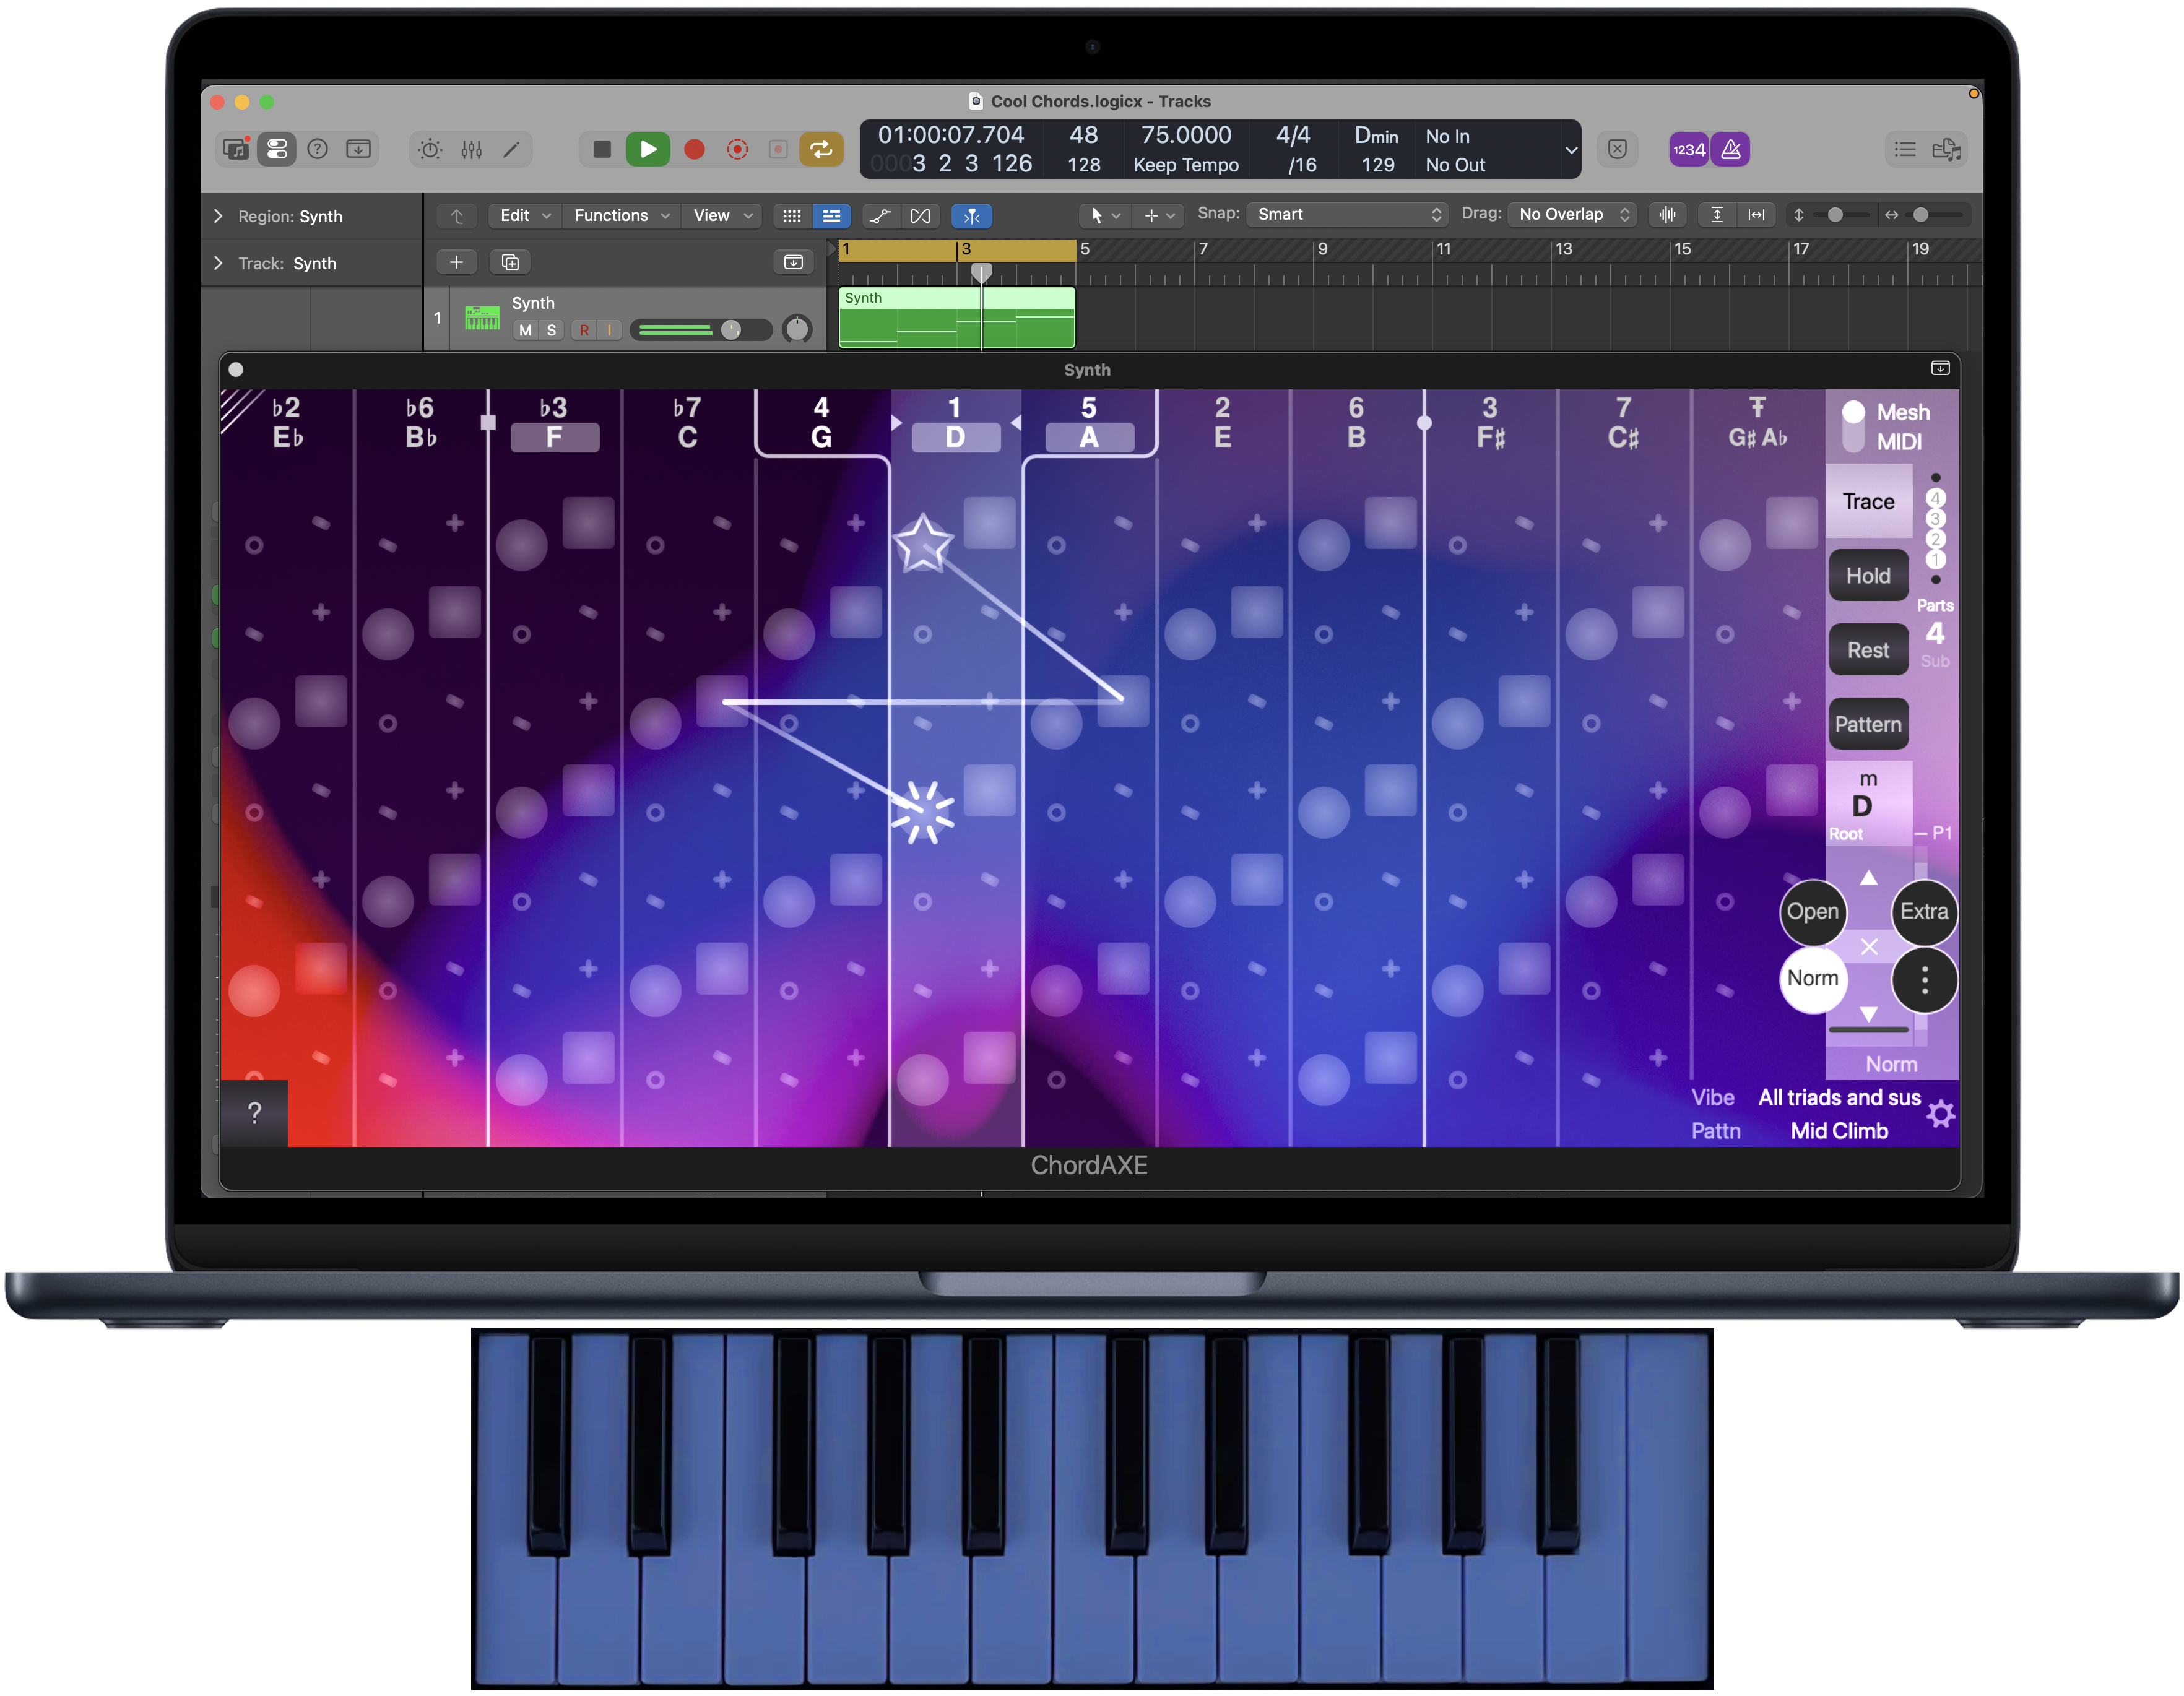2184x1696 pixels.
Task: Adjust the horizontal zoom slider
Action: 1921,214
